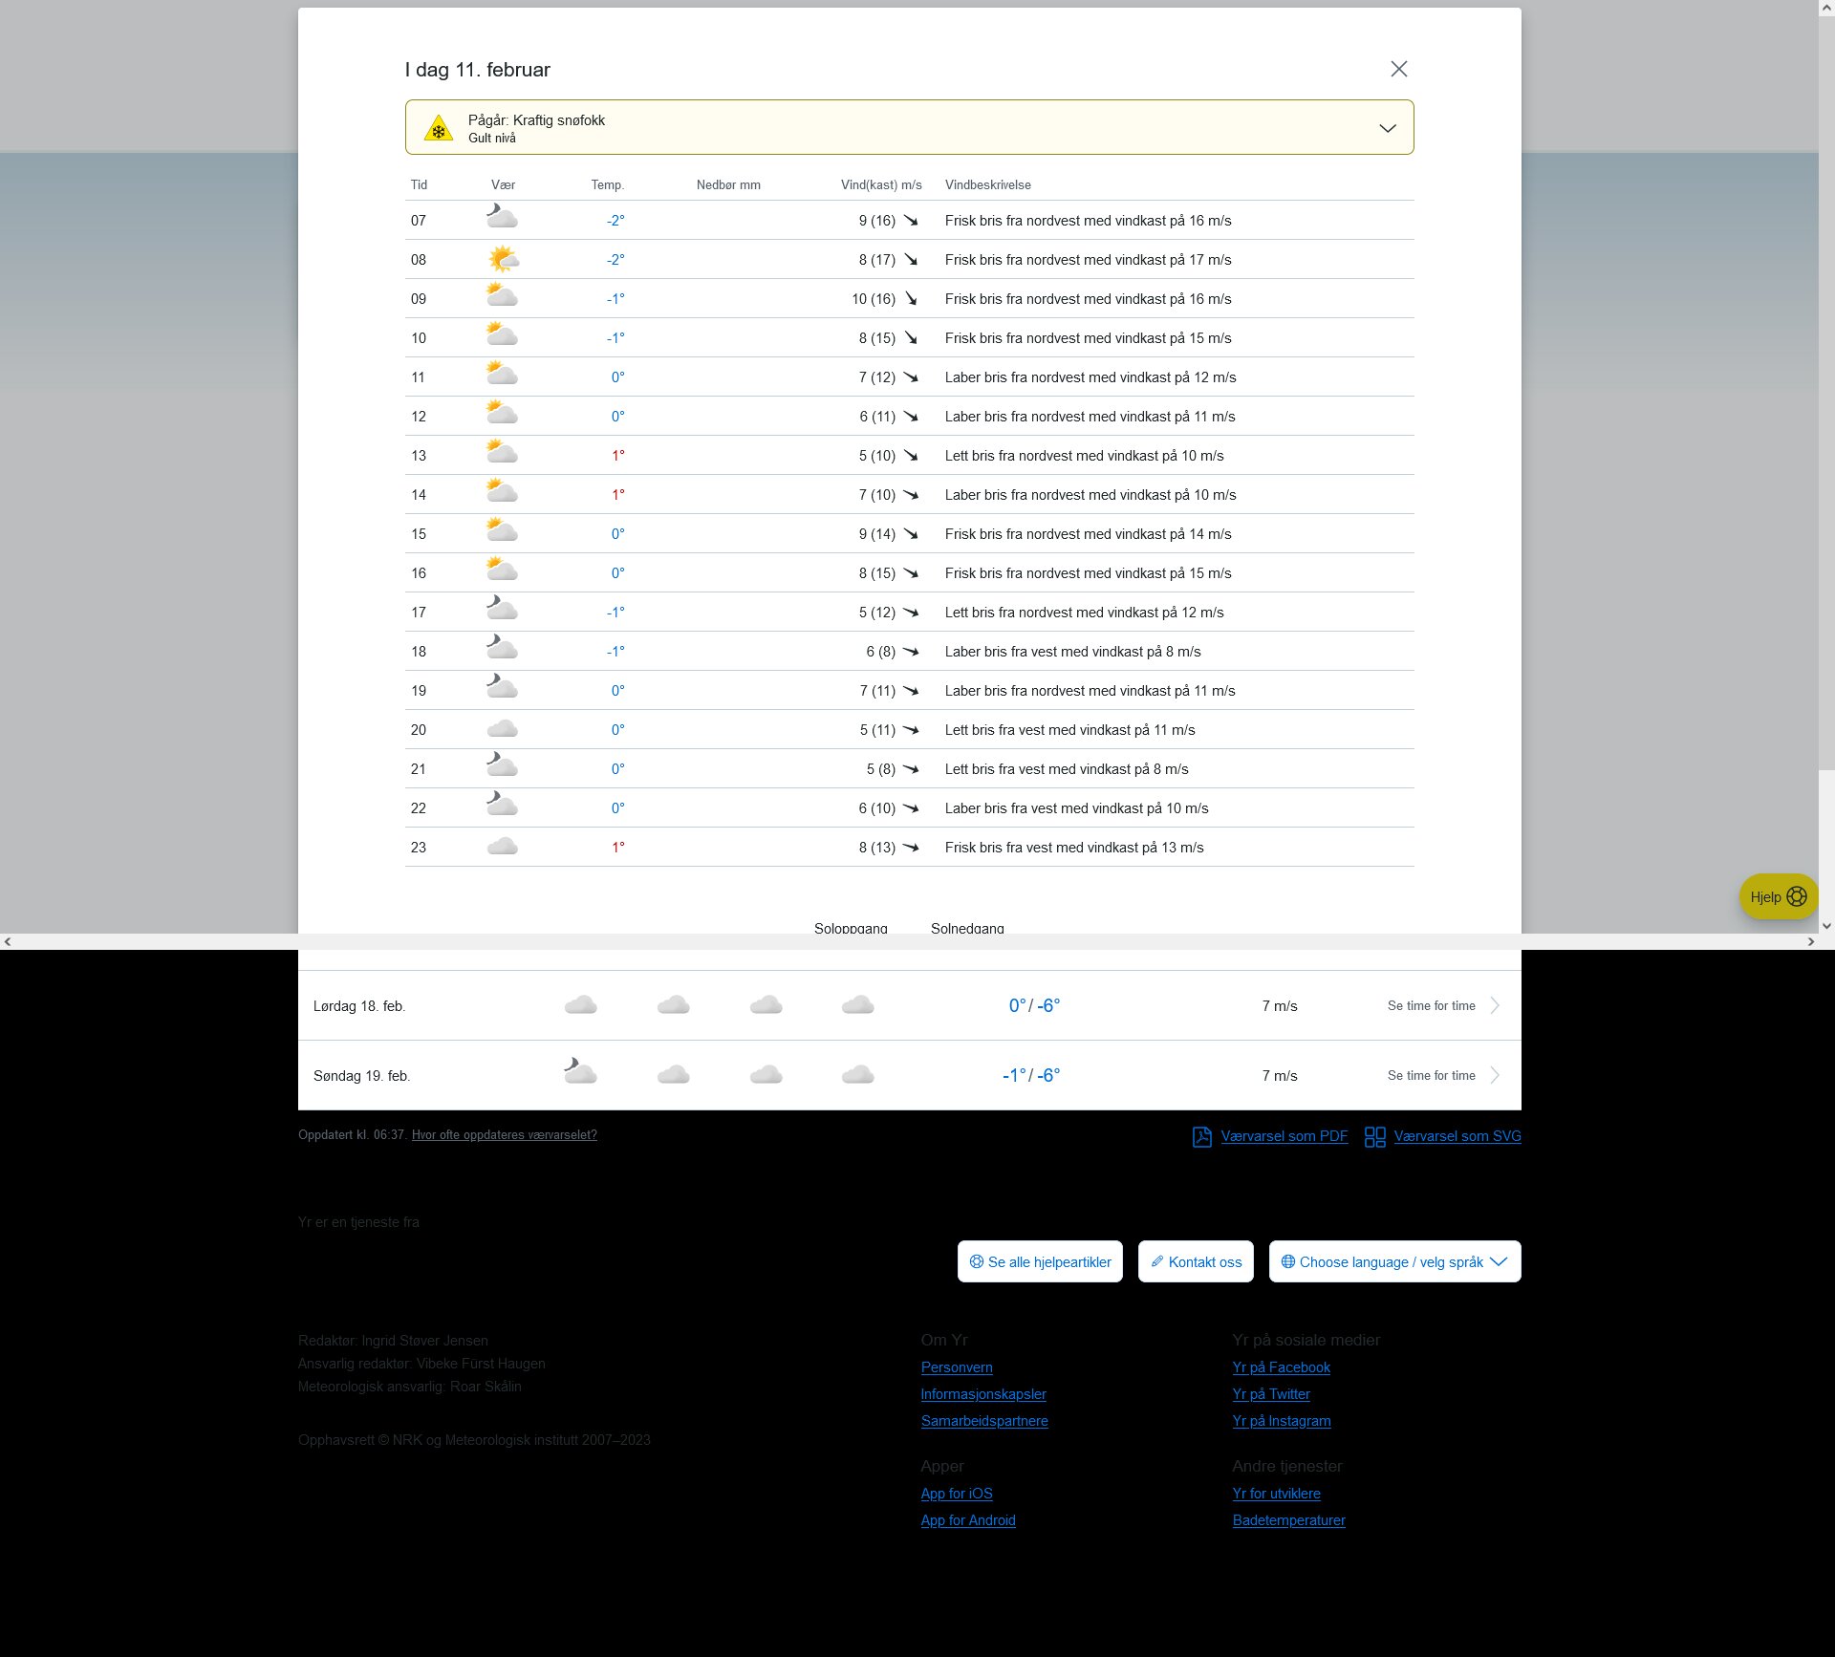Open the App for Android link
The image size is (1835, 1657).
click(x=968, y=1520)
